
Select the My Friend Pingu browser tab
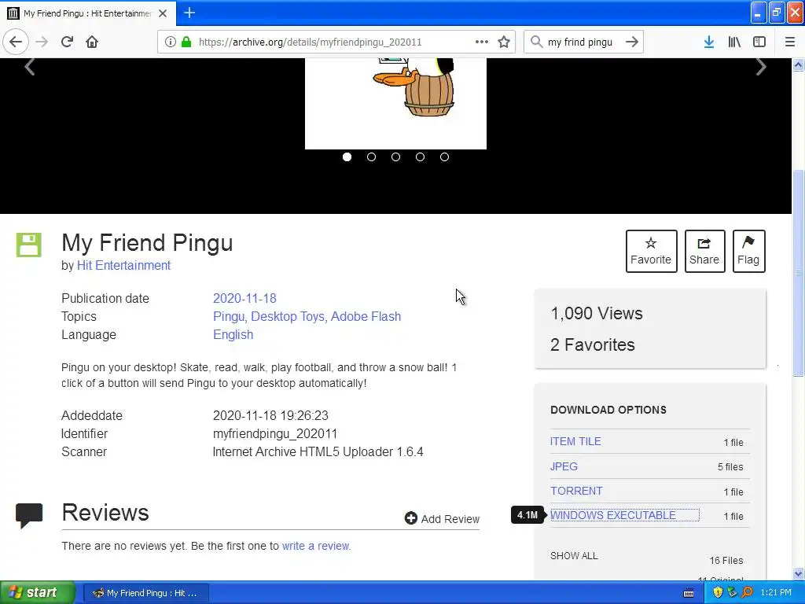tap(87, 13)
